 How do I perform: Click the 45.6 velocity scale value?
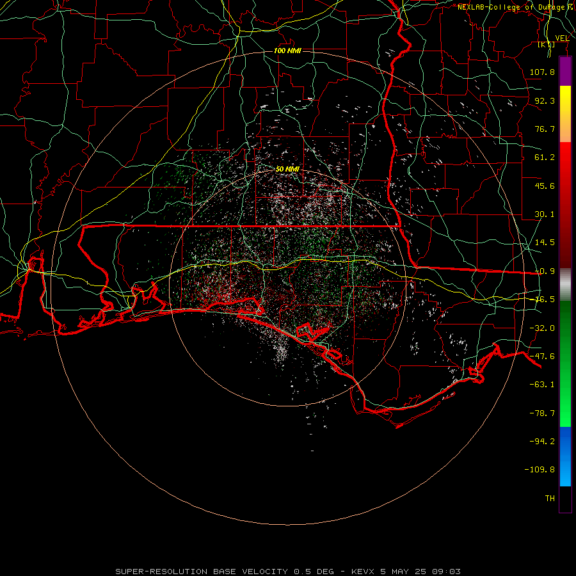click(545, 186)
